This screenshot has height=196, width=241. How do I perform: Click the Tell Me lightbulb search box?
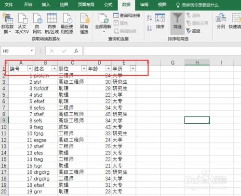(x=198, y=5)
